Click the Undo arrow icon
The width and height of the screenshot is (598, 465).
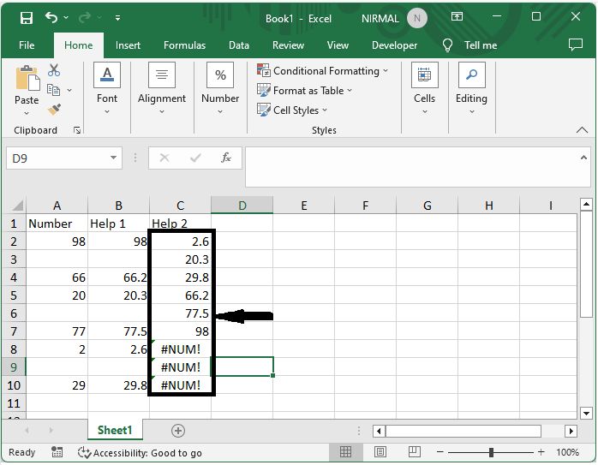[51, 17]
